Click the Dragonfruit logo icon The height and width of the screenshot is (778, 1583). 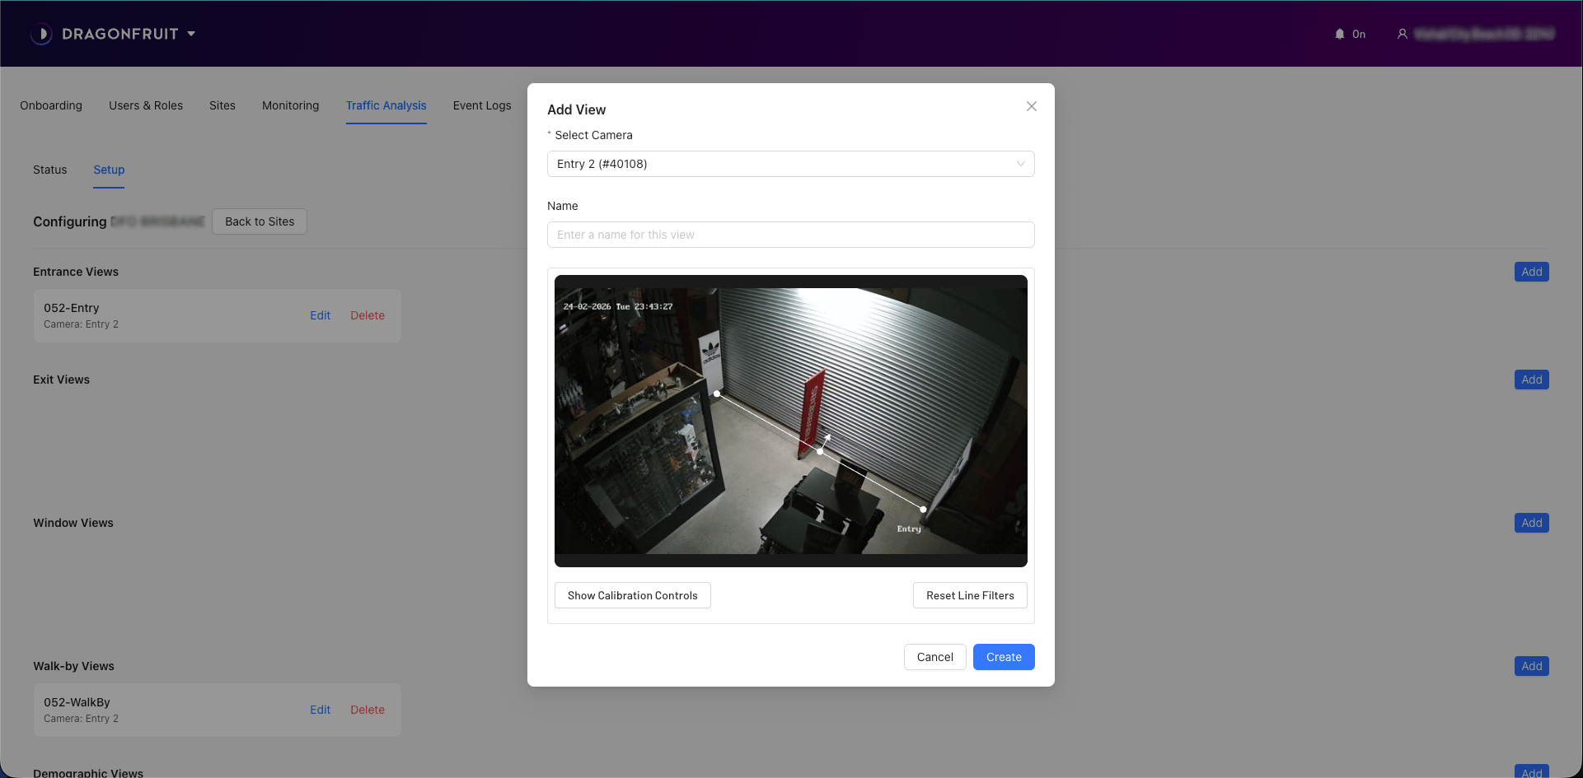[41, 34]
